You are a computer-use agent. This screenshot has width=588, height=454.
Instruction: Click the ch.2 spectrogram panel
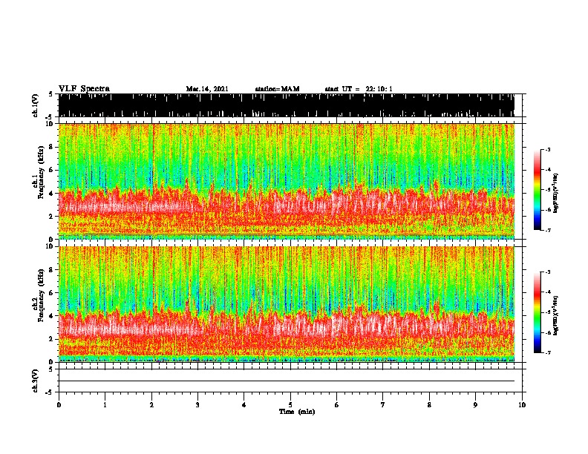pos(287,304)
